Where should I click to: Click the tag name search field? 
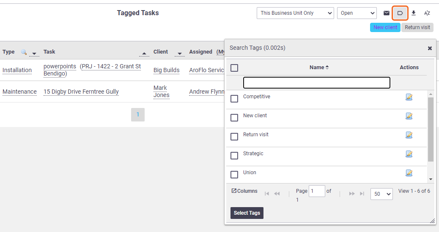click(317, 83)
